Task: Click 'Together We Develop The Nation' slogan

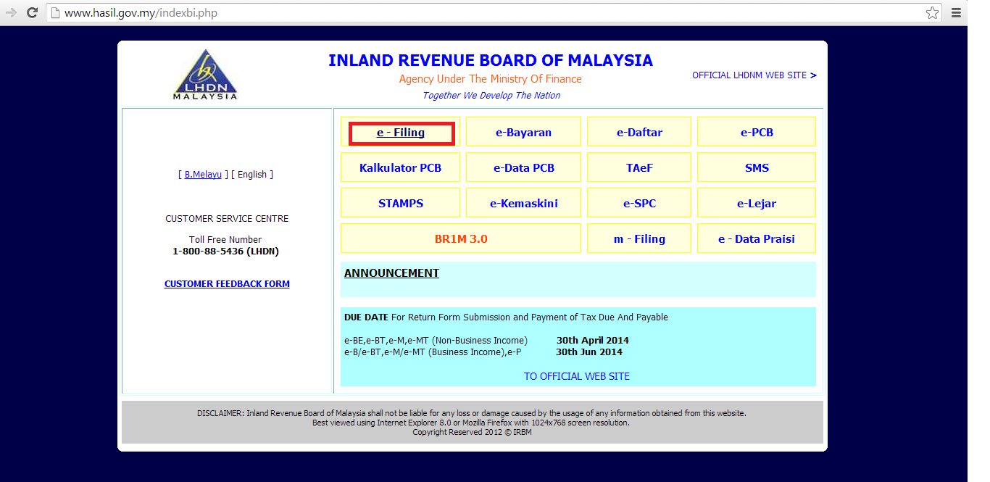Action: point(491,96)
